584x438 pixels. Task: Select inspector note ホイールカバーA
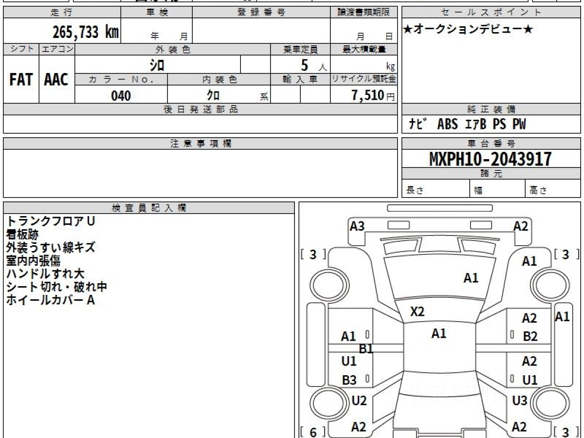[51, 300]
